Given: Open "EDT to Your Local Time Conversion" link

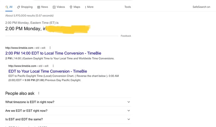Looking at the screenshot, I should pos(48,71).
